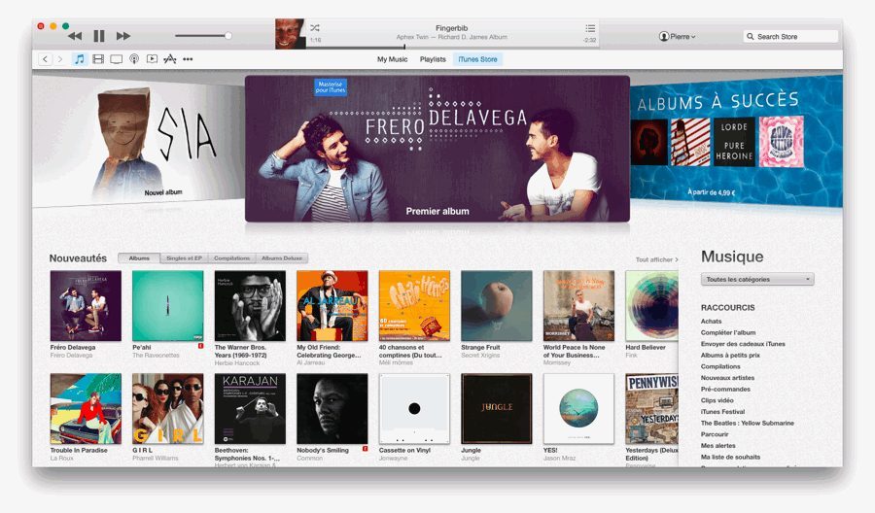Open the YES! album cover
This screenshot has width=875, height=513.
578,409
